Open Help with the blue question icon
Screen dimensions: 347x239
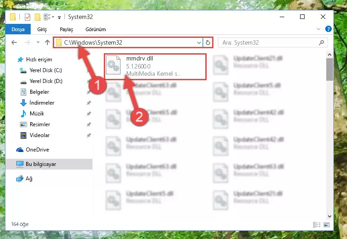(328, 29)
